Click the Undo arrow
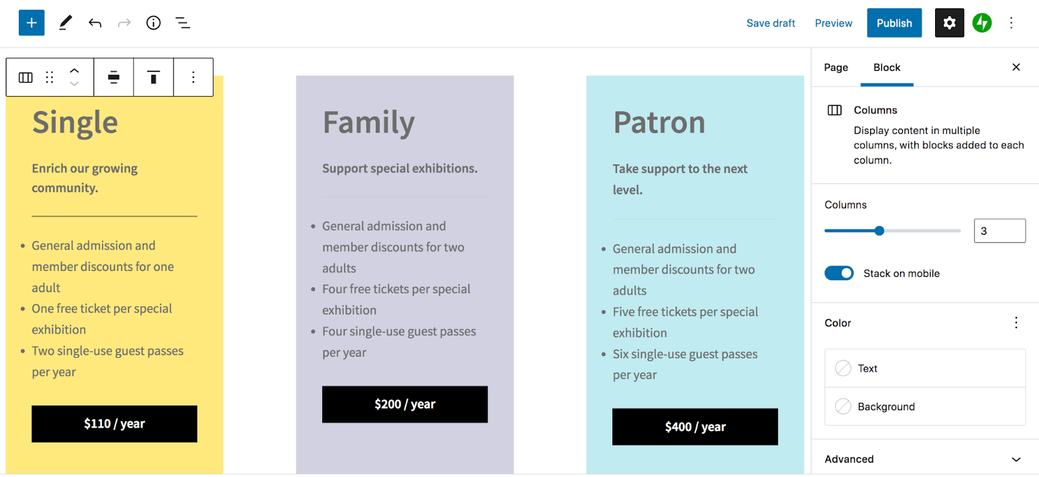This screenshot has width=1039, height=477. pyautogui.click(x=94, y=23)
